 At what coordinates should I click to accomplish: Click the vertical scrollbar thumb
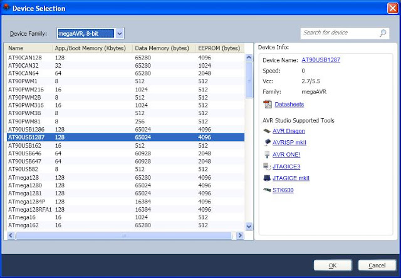click(249, 80)
